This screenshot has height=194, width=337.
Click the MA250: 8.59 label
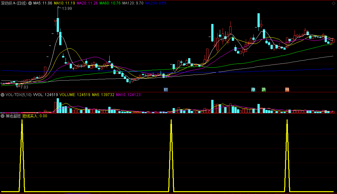156,3
